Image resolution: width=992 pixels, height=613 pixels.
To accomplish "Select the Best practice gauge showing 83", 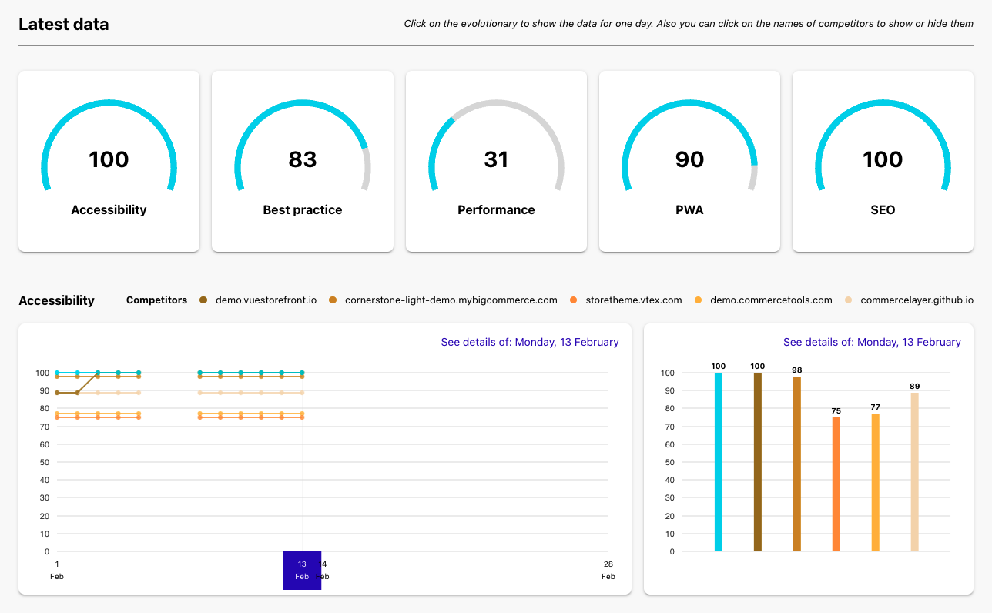I will coord(303,161).
